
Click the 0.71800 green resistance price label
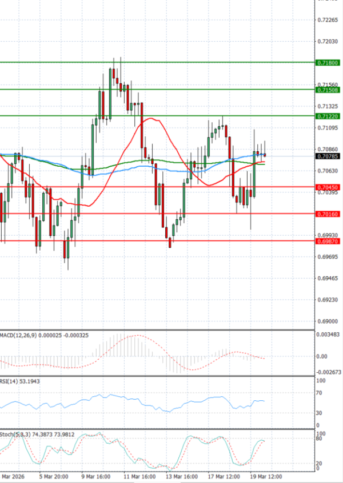point(328,62)
